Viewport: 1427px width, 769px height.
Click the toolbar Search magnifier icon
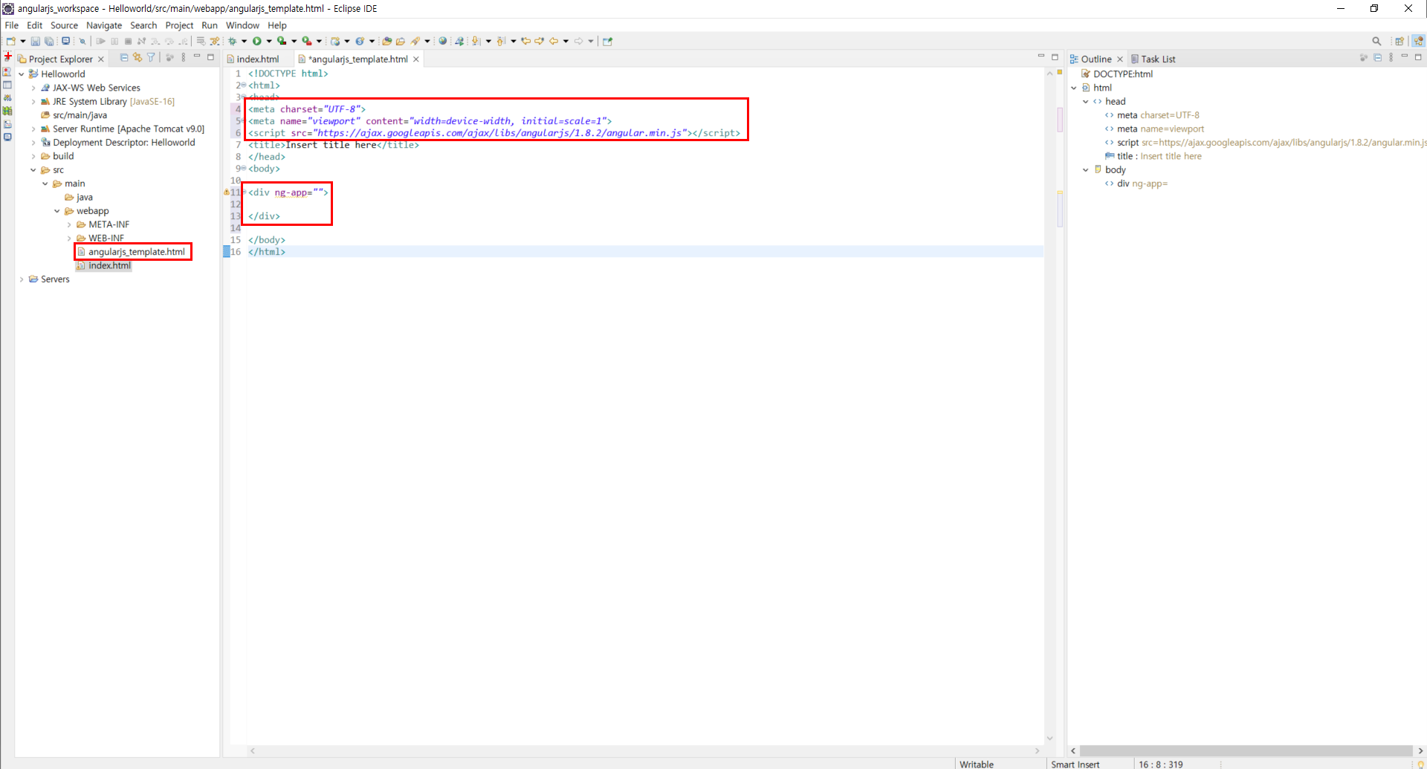1376,42
